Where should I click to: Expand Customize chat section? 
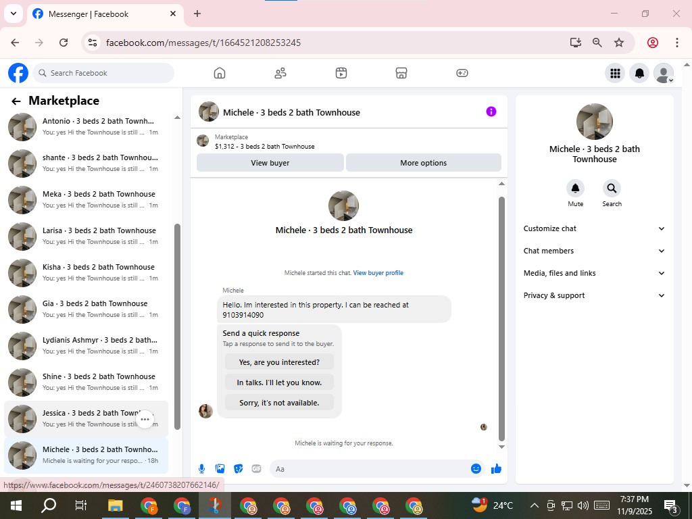tap(594, 228)
